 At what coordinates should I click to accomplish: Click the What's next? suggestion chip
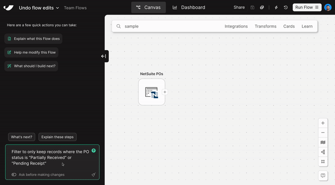point(22,137)
